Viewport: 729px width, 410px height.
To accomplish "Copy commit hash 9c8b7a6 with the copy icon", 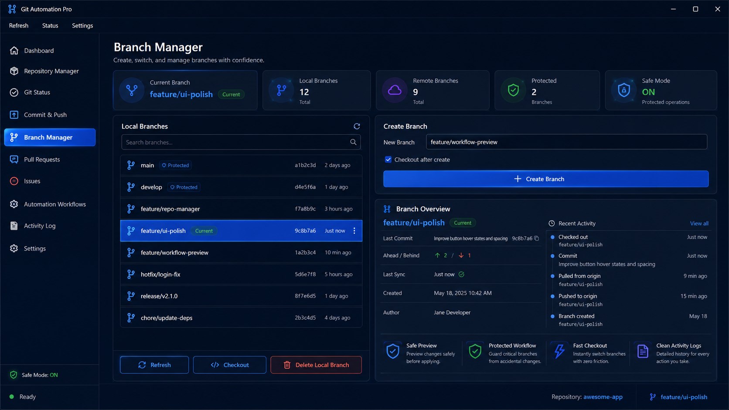I will point(537,238).
